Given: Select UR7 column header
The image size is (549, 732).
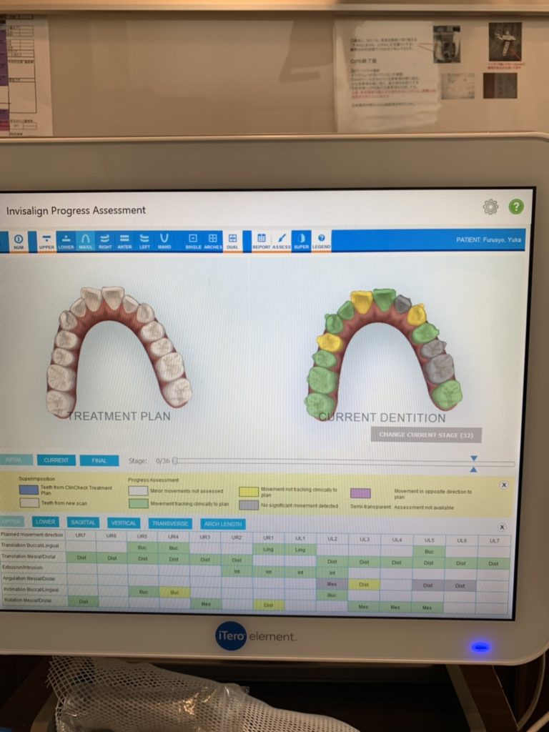Looking at the screenshot, I should pos(81,535).
